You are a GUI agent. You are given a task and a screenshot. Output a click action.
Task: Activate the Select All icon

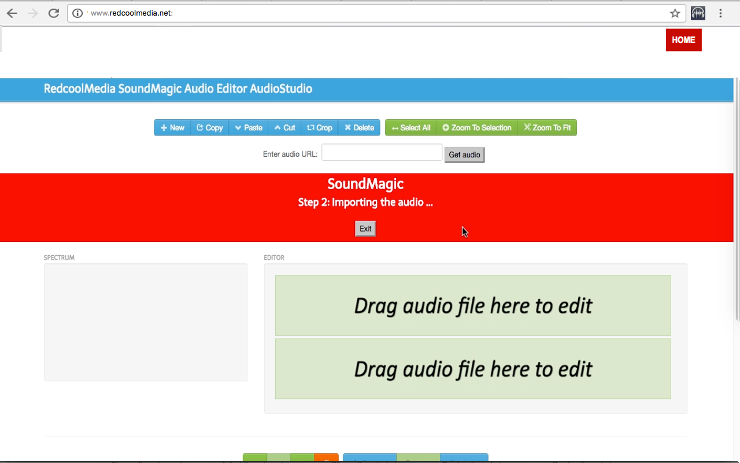pos(395,127)
